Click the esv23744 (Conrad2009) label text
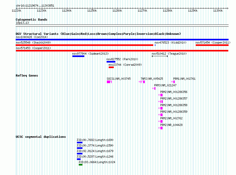236x175 pixels. 125,65
